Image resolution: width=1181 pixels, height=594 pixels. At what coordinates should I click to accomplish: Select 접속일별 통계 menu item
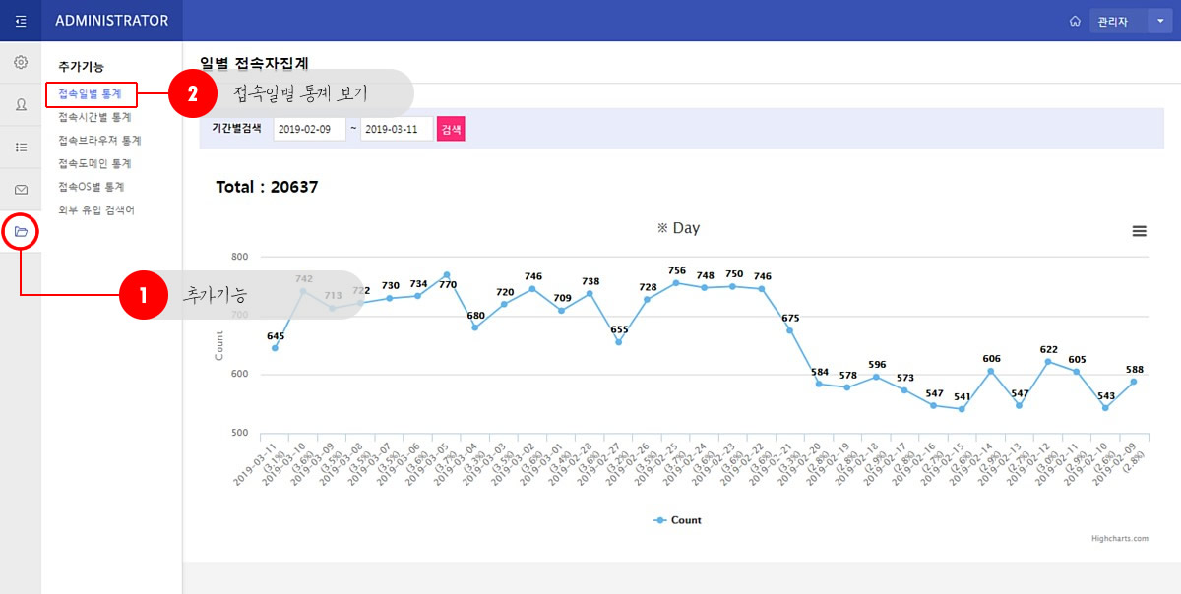point(90,94)
